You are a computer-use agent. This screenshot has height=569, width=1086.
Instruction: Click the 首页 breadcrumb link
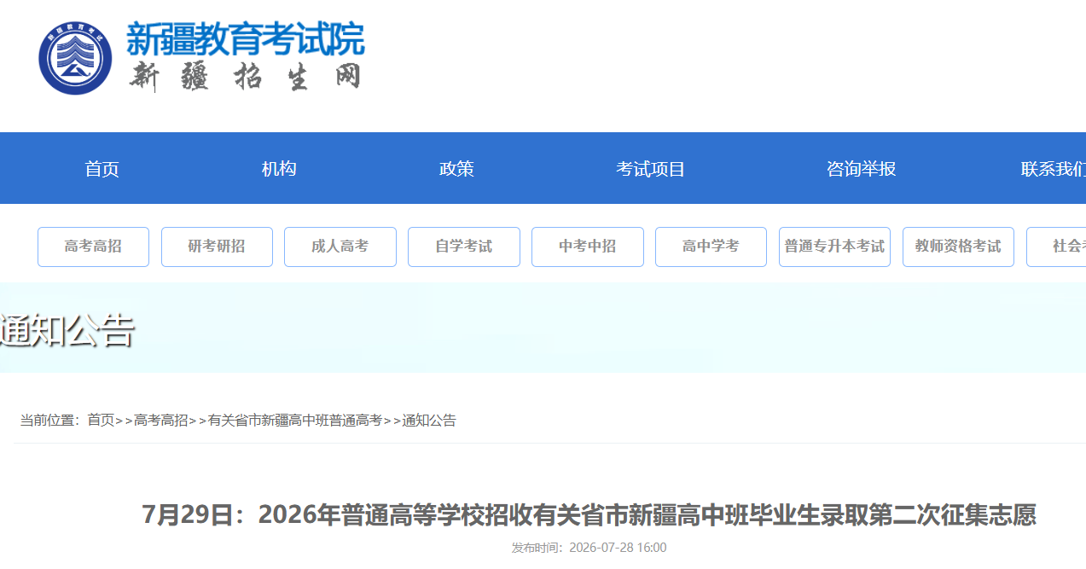click(101, 420)
